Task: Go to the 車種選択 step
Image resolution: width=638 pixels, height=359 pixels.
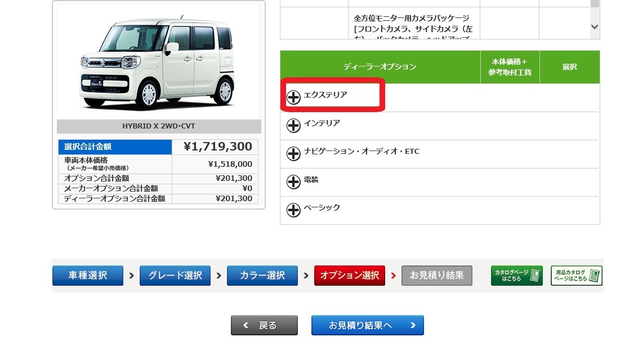Action: point(87,276)
